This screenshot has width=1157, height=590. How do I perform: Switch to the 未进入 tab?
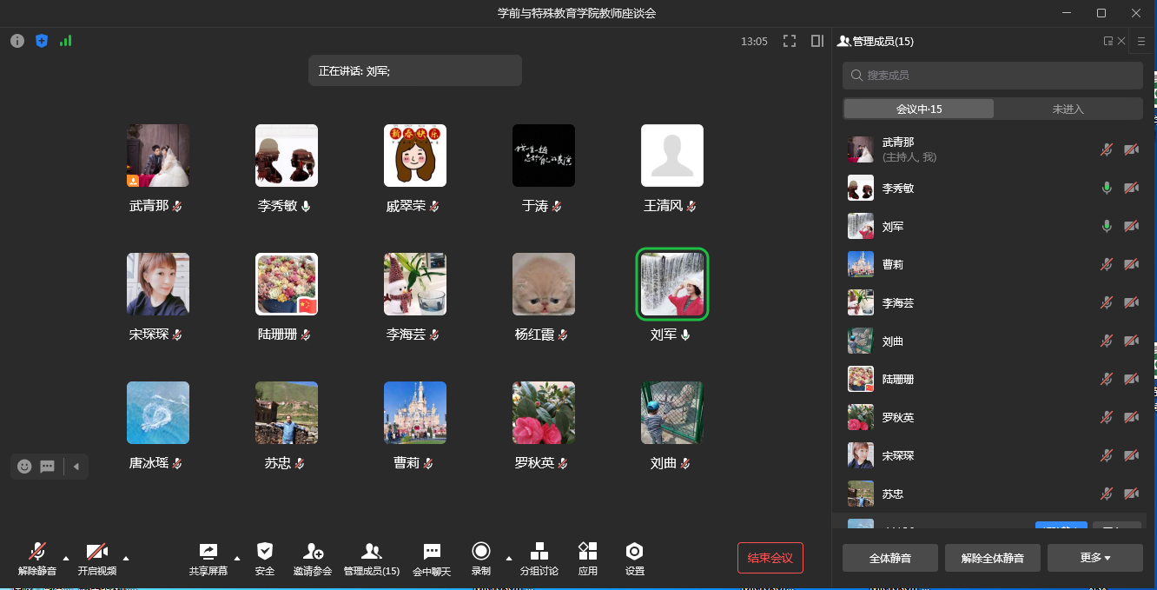(1068, 109)
